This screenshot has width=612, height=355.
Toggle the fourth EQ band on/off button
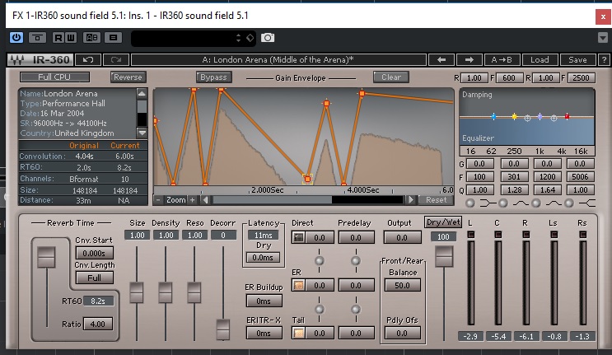click(569, 203)
